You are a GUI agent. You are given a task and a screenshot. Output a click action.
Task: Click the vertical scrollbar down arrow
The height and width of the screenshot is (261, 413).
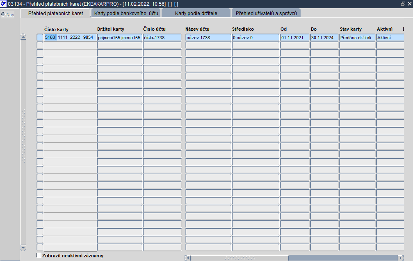pyautogui.click(x=23, y=248)
